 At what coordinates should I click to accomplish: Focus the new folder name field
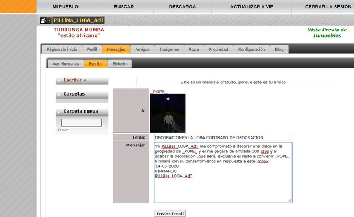[x=81, y=123]
